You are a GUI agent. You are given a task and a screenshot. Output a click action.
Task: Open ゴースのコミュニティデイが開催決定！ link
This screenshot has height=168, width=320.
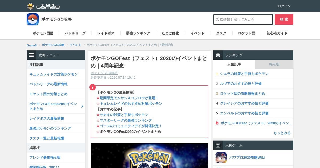(131, 126)
